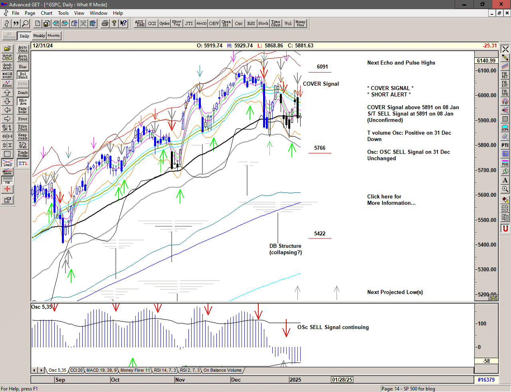Click the Print icon in toolbar

[105, 24]
